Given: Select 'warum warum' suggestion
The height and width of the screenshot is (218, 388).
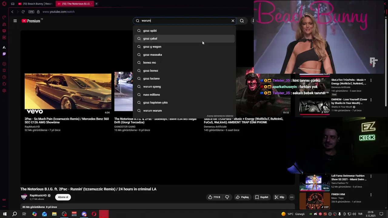Looking at the screenshot, I should [x=184, y=111].
